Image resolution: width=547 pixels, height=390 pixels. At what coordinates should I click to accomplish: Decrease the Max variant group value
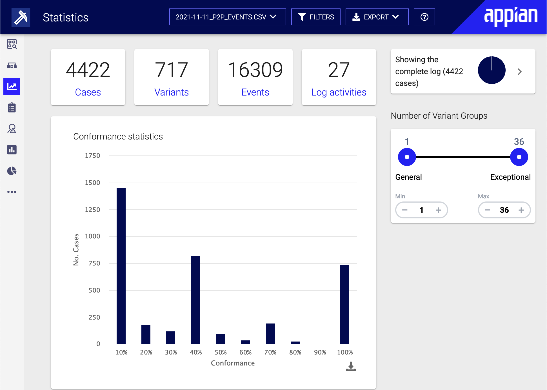(x=488, y=210)
